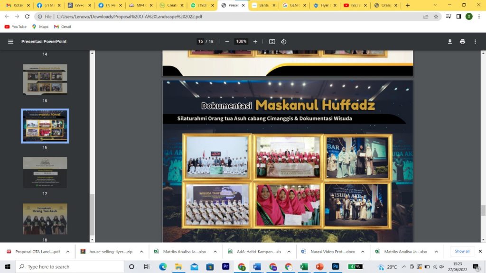The image size is (486, 273).
Task: Open the reading list icon
Action: click(449, 17)
